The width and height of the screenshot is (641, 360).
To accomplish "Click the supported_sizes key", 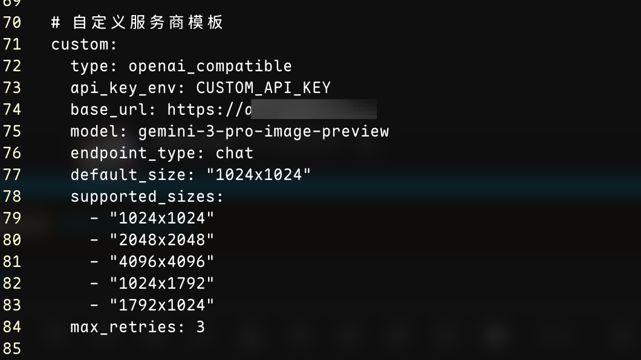I will 147,197.
